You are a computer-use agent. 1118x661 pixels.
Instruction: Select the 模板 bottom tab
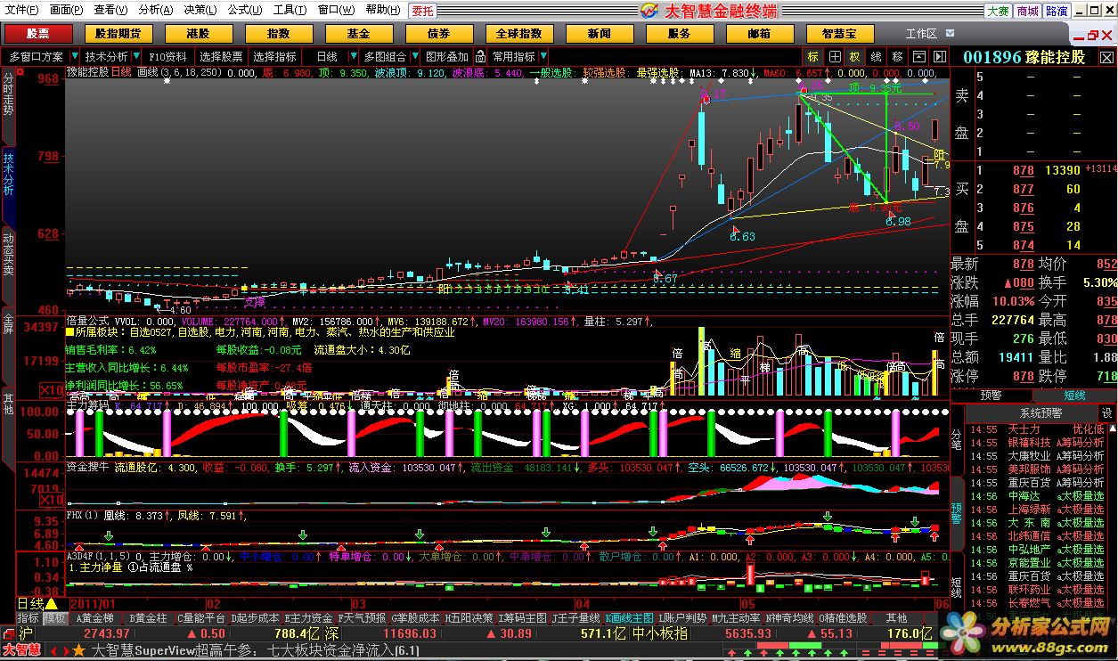55,617
